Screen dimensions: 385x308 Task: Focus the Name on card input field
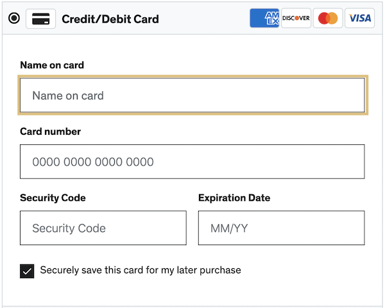coord(193,96)
